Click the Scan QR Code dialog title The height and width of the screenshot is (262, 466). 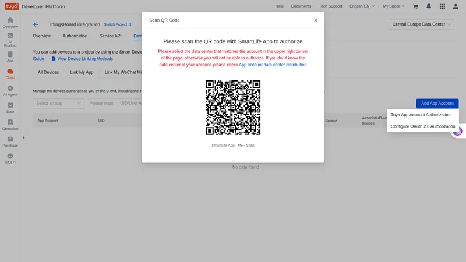164,20
